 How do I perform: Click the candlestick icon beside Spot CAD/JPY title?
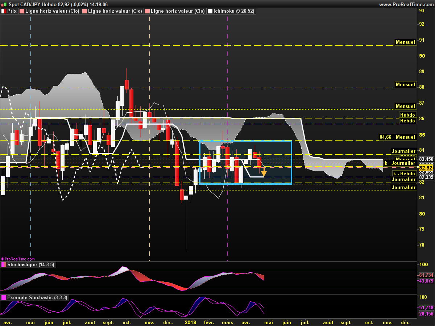4,4
